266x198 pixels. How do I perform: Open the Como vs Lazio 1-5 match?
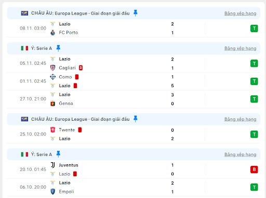(134, 81)
